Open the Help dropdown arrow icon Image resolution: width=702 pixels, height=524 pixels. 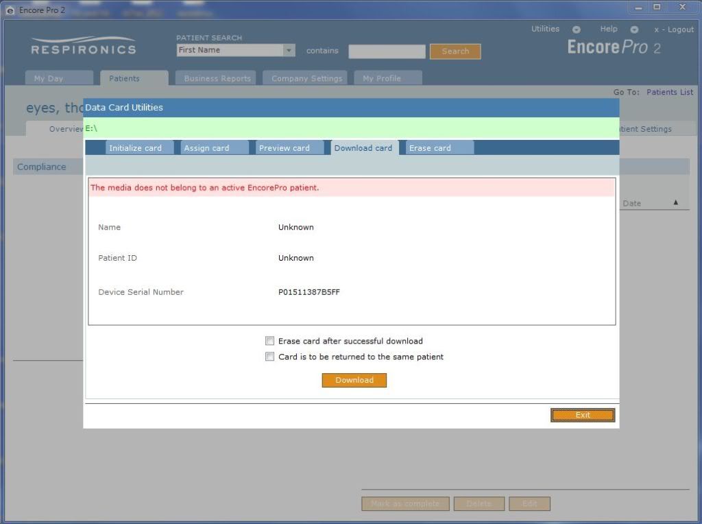point(634,29)
